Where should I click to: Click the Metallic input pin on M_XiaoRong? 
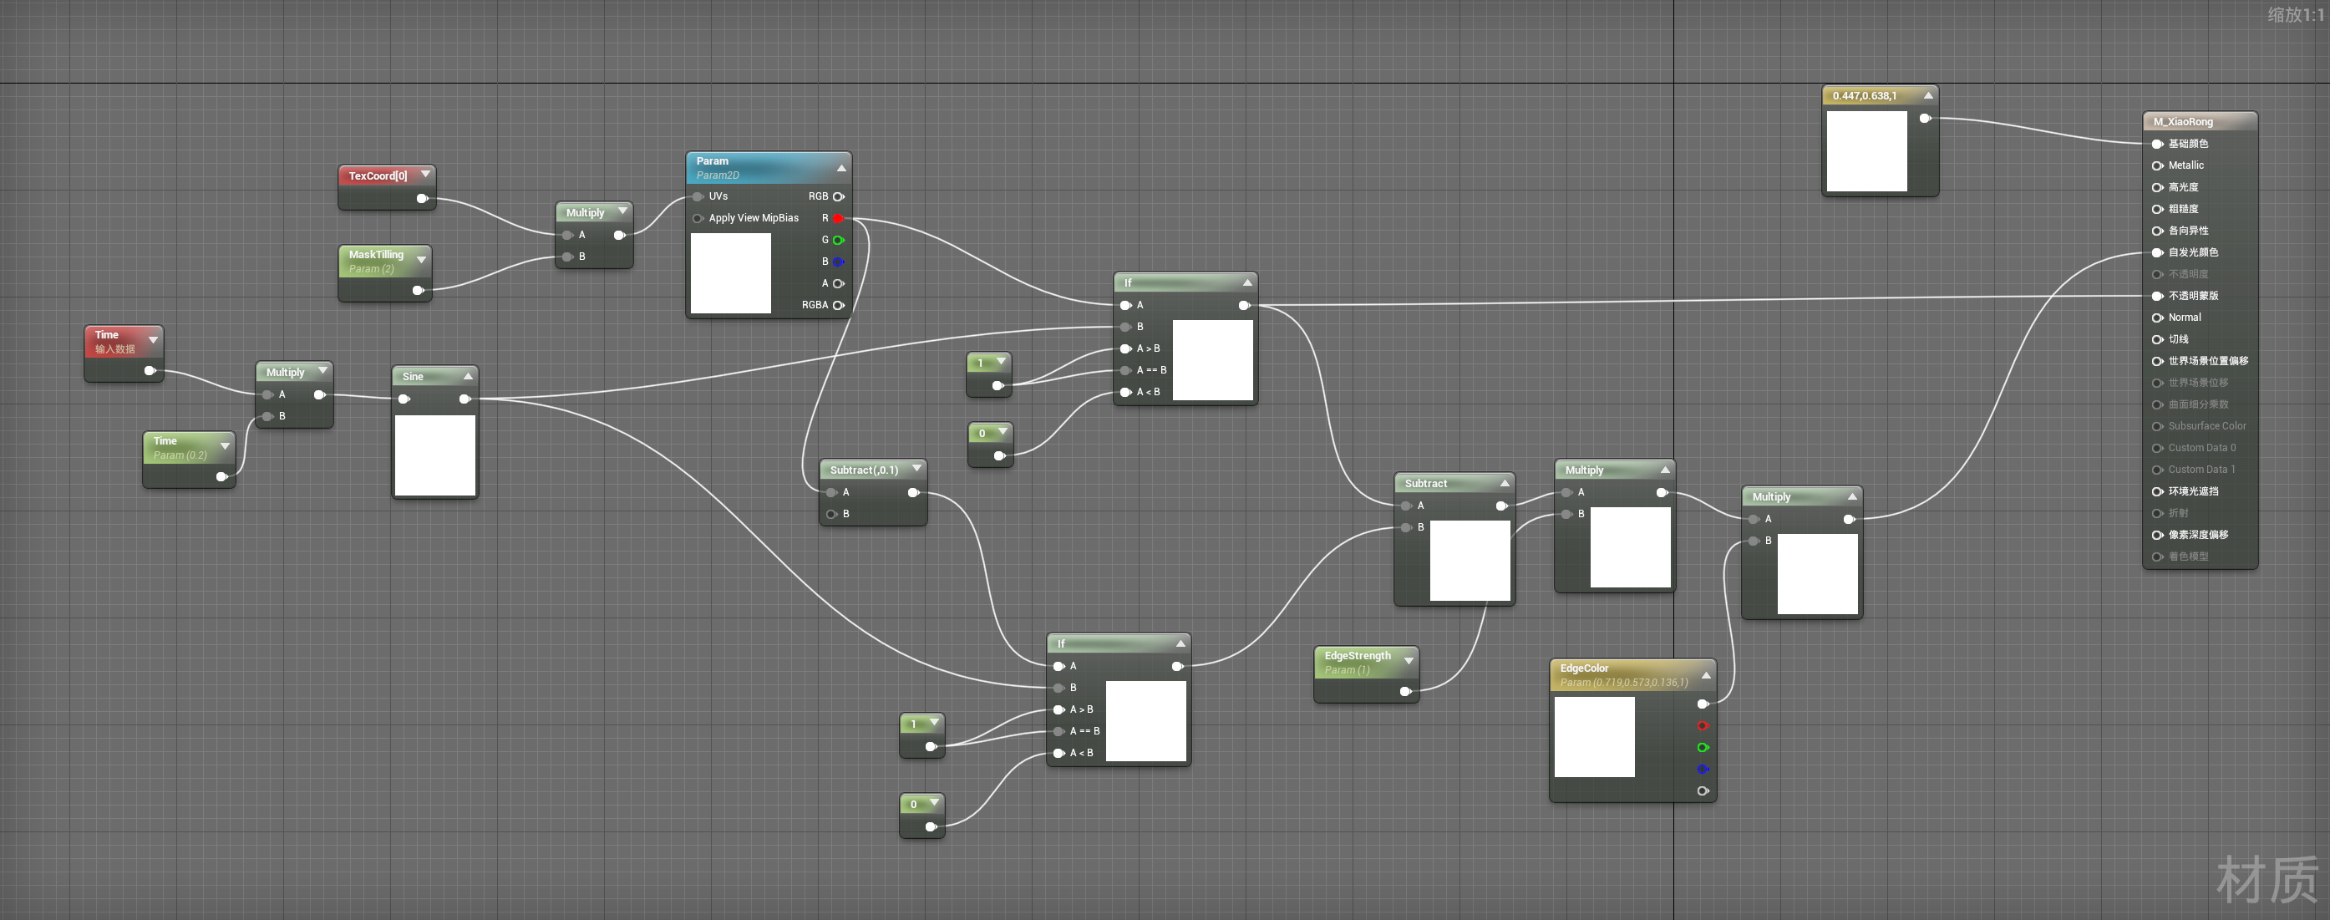tap(2157, 165)
